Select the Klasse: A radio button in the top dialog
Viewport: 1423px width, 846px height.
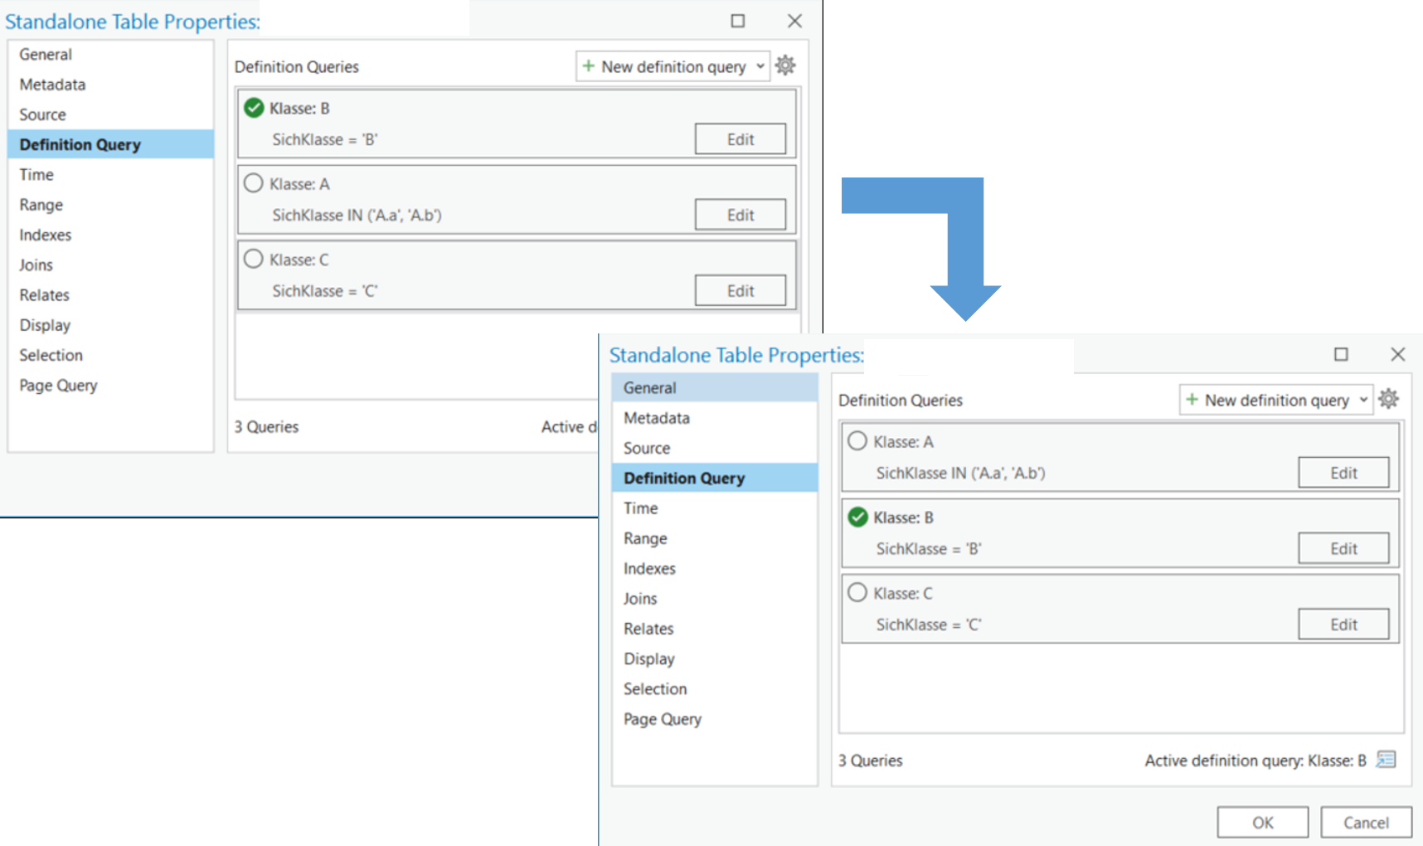coord(254,183)
